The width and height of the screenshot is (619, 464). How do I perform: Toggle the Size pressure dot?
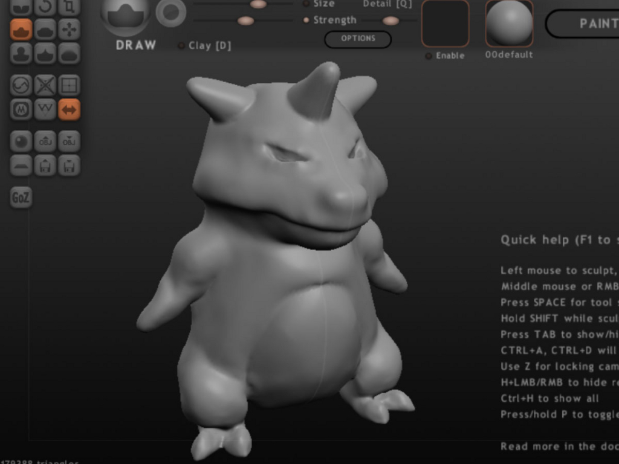pos(306,4)
